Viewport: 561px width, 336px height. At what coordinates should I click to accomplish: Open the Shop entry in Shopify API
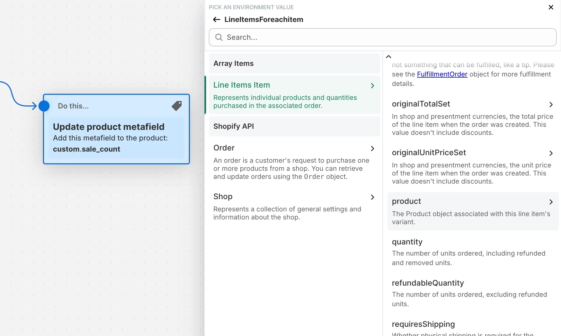click(294, 206)
